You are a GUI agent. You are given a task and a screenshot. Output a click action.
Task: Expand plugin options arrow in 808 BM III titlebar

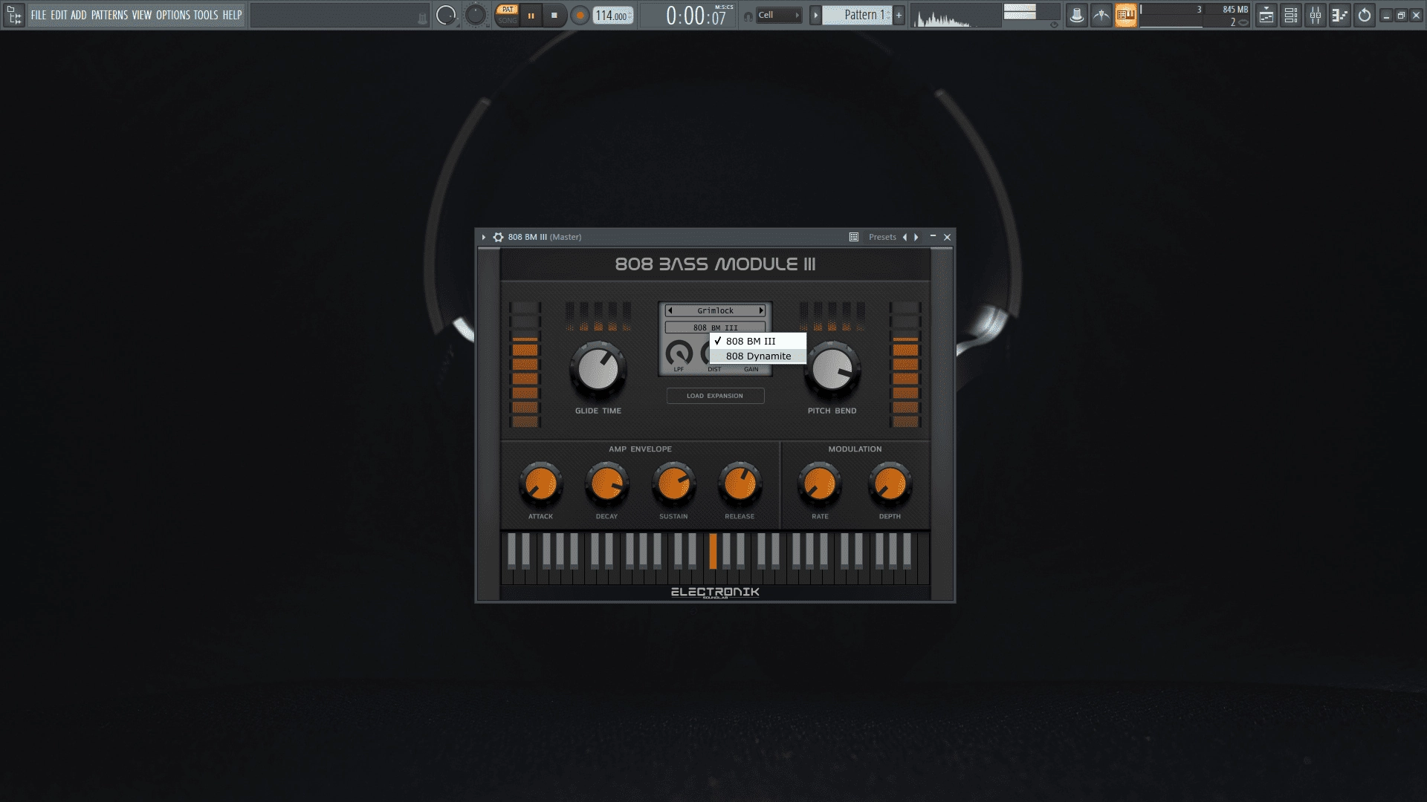484,237
